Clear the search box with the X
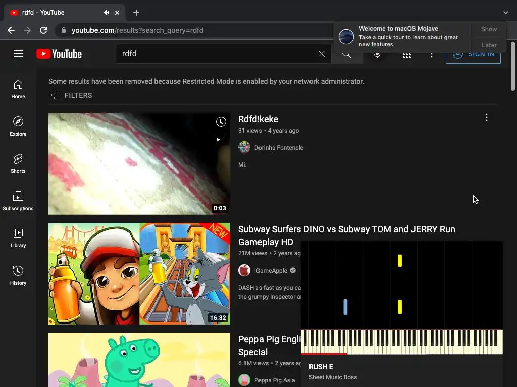This screenshot has width=517, height=387. (x=322, y=54)
